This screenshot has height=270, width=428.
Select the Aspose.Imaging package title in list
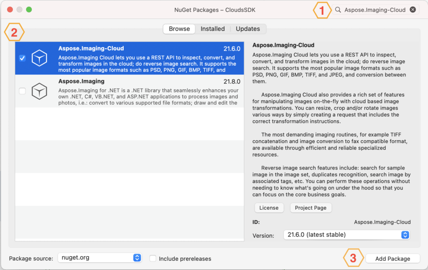[82, 81]
